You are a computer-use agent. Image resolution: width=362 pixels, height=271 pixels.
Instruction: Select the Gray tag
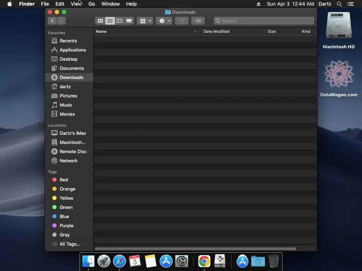pos(69,235)
